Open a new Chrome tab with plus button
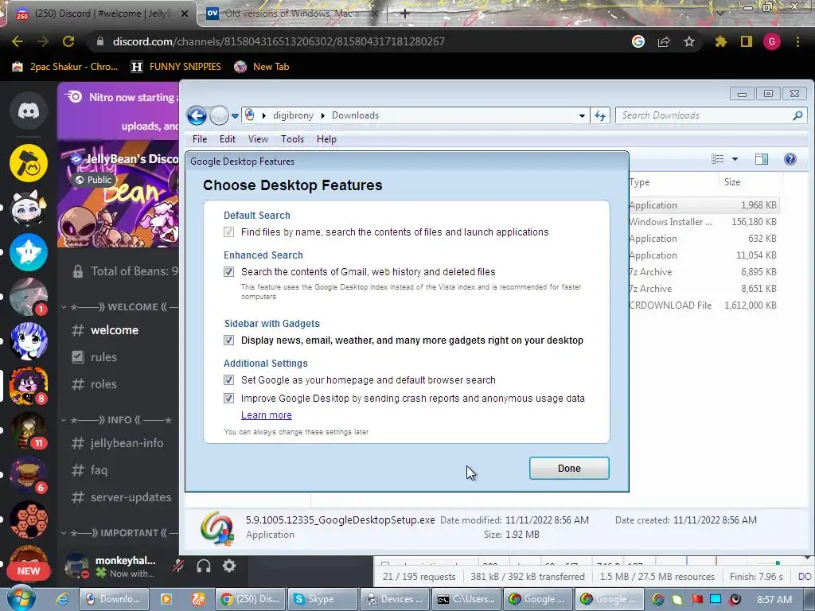Screen dimensions: 815x611 click(405, 14)
